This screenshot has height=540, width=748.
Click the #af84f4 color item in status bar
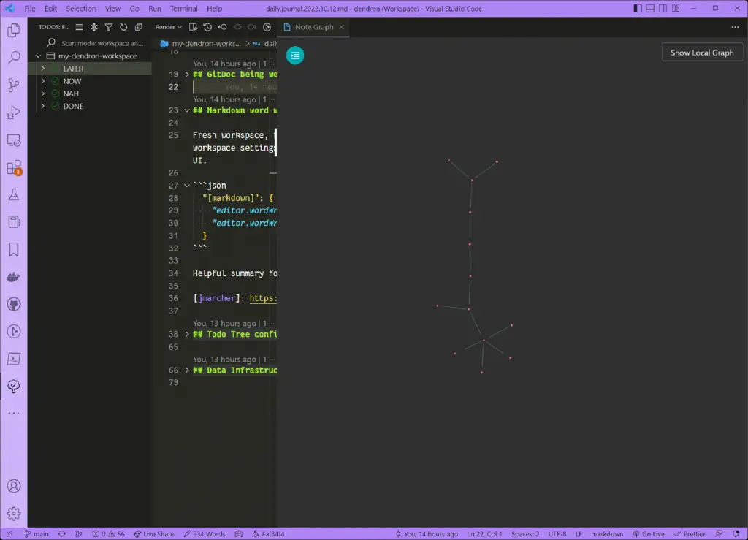268,534
